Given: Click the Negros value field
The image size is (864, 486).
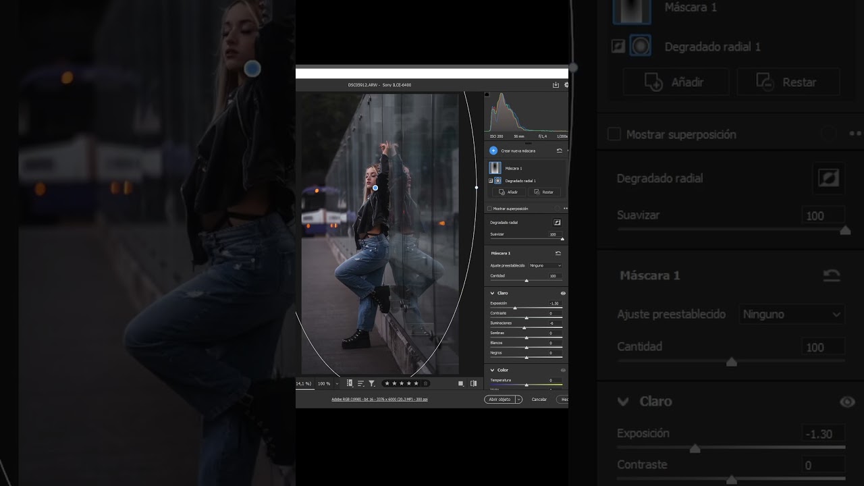Looking at the screenshot, I should pyautogui.click(x=554, y=353).
